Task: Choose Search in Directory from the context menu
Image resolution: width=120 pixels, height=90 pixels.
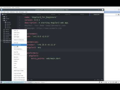Action: click(19, 40)
